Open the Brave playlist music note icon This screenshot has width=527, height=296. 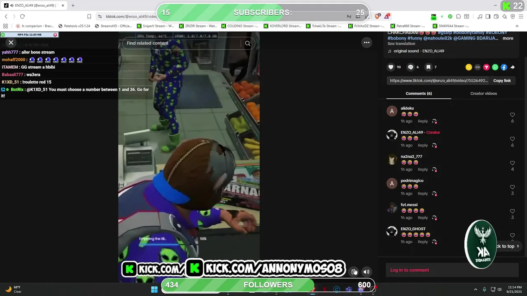pyautogui.click(x=480, y=16)
